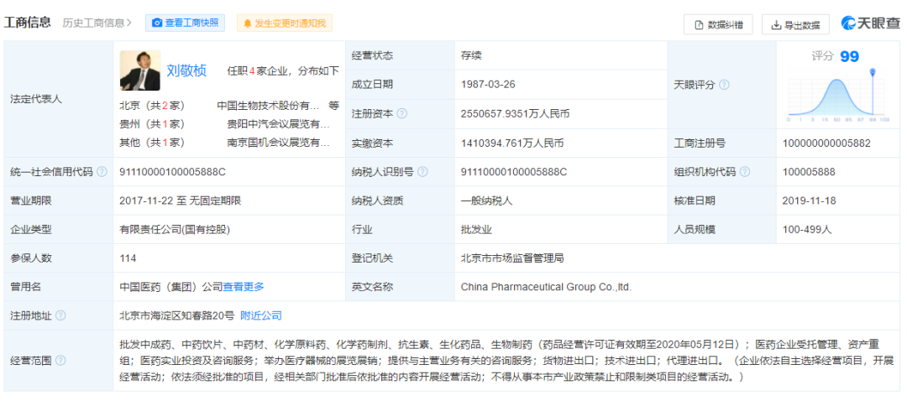The width and height of the screenshot is (907, 401).
Task: Click 行业 value 批发业
Action: coord(476,229)
